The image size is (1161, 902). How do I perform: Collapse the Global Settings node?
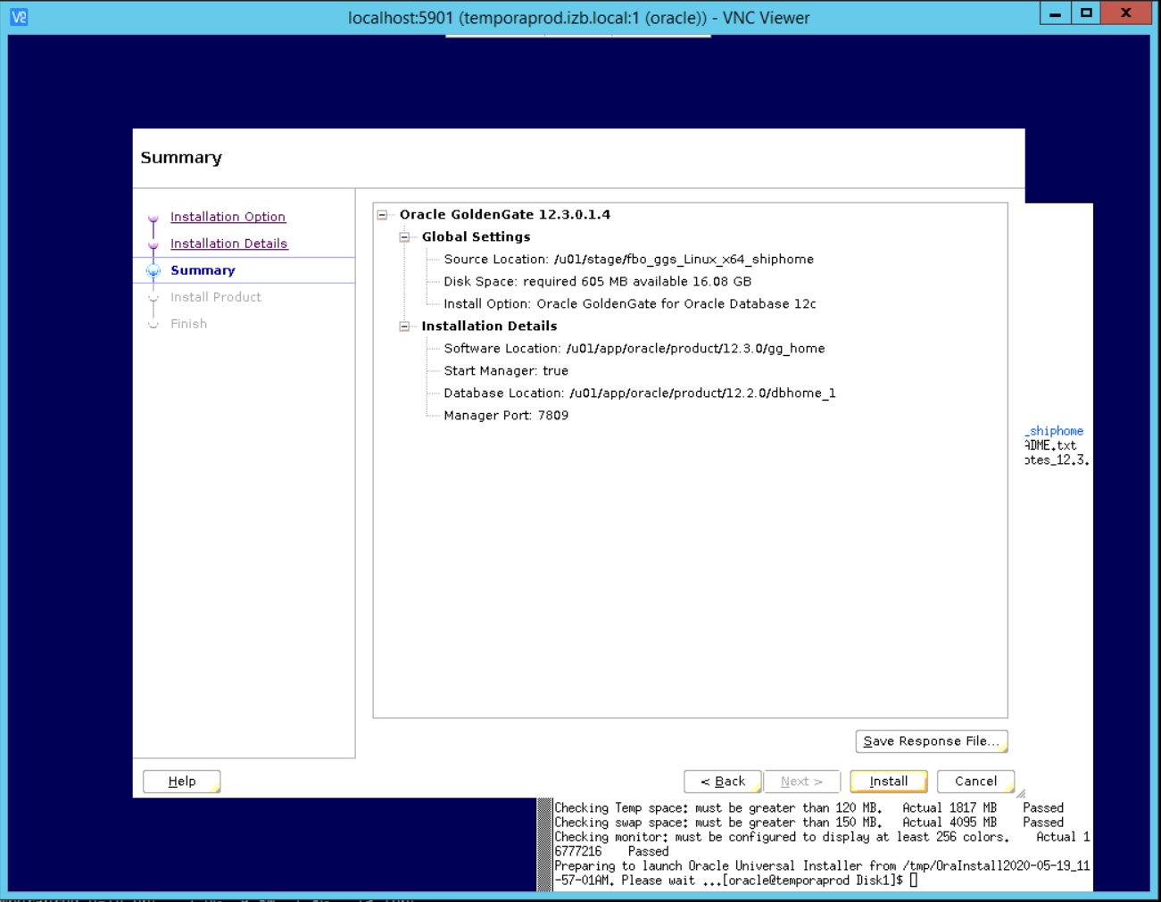[x=404, y=237]
